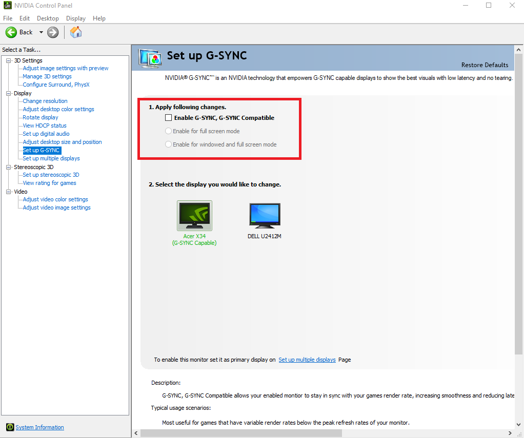Click the green Back arrow icon
The width and height of the screenshot is (524, 438).
[x=11, y=32]
